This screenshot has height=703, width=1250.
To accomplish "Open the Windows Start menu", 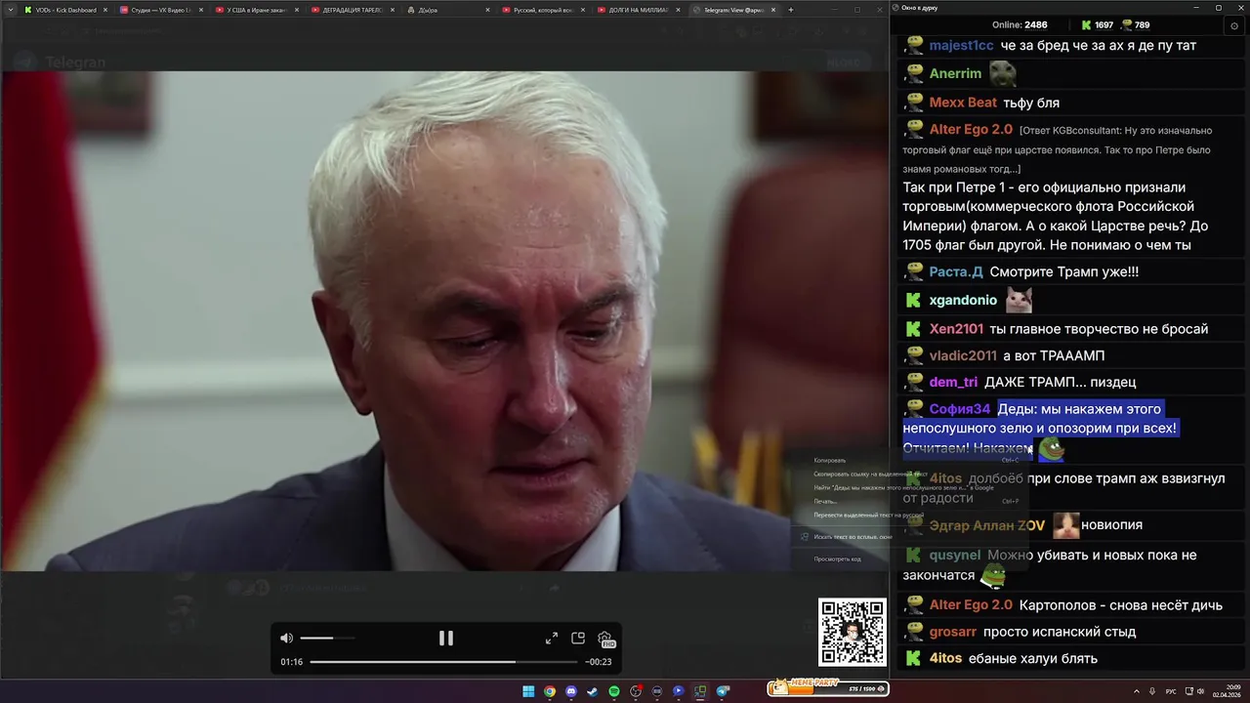I will coord(528,691).
